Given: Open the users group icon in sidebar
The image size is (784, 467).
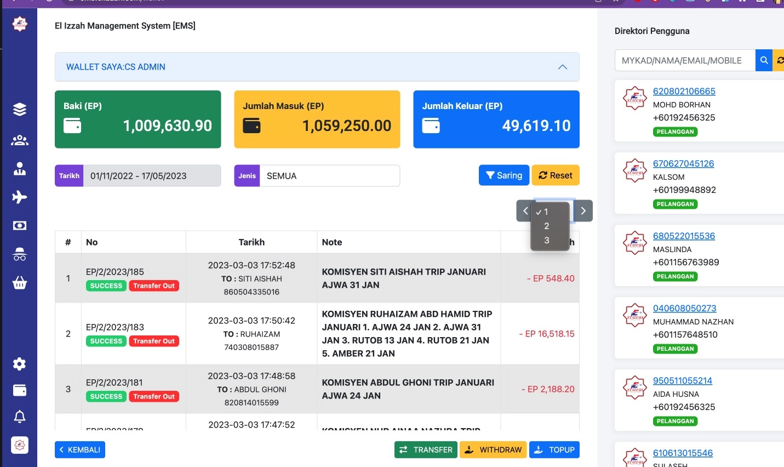Looking at the screenshot, I should 20,140.
